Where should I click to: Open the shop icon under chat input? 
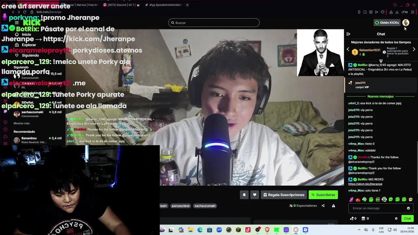[363, 218]
